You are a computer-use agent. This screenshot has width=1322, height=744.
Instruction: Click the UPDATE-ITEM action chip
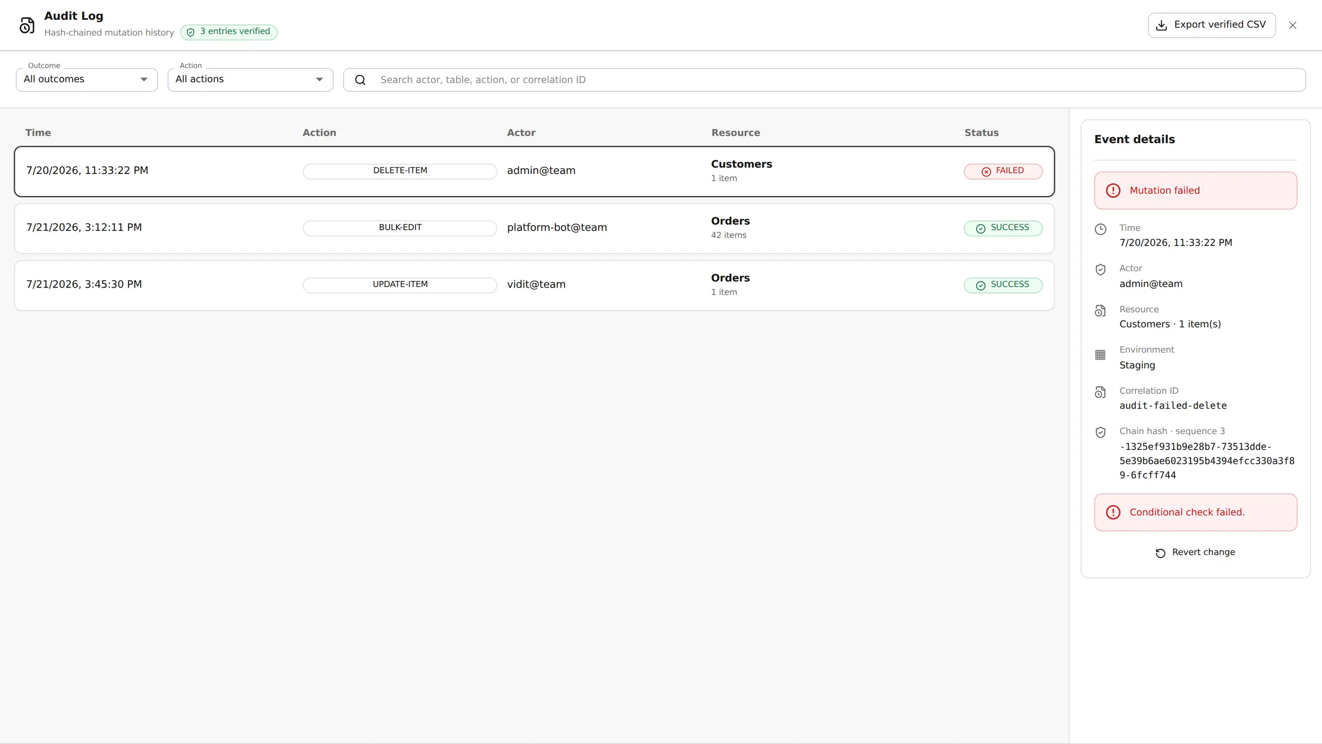[x=400, y=285]
